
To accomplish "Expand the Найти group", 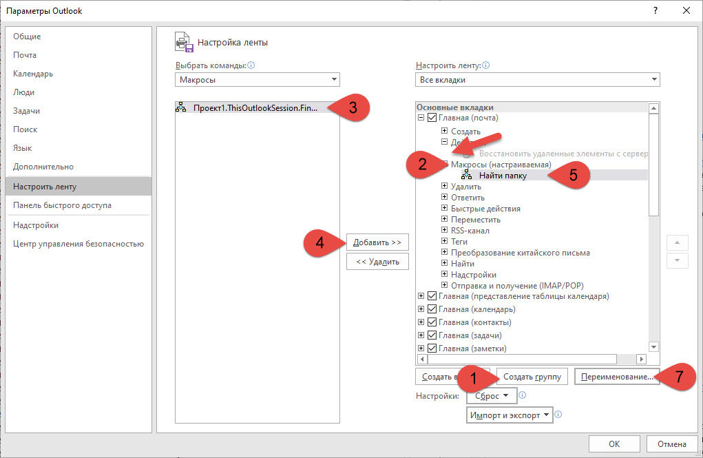I will point(444,263).
